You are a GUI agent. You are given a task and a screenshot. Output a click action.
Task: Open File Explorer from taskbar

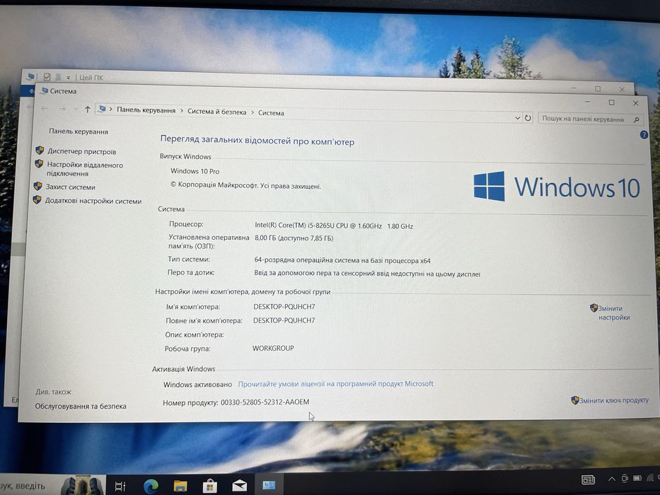(180, 487)
